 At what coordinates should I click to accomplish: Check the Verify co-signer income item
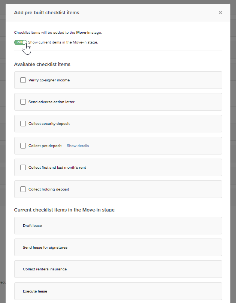pos(23,80)
